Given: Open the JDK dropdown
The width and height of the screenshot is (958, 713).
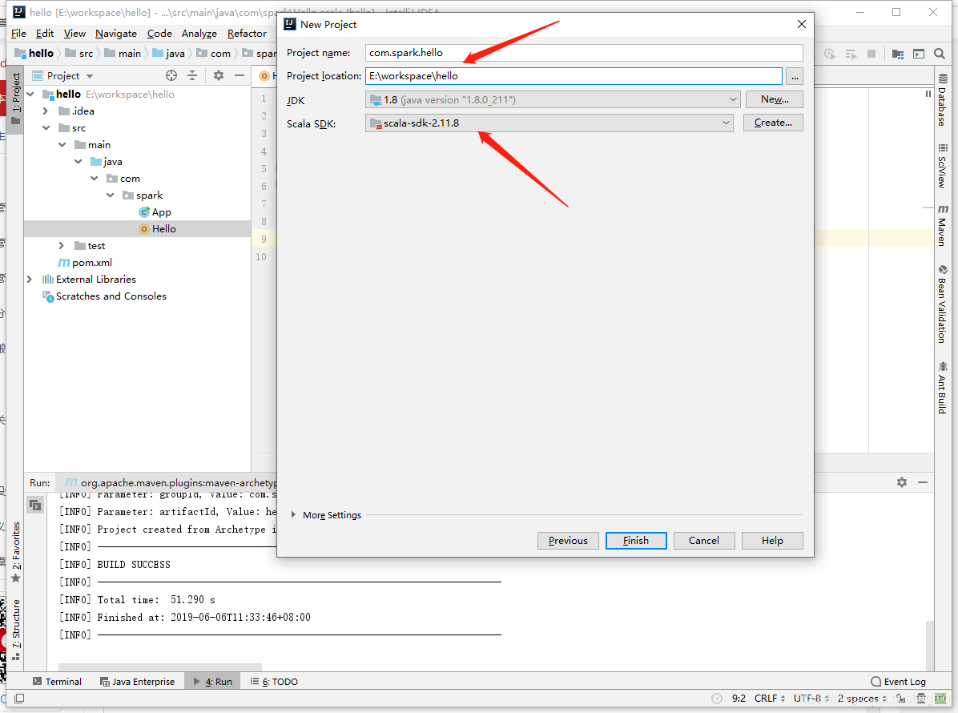Looking at the screenshot, I should tap(553, 99).
